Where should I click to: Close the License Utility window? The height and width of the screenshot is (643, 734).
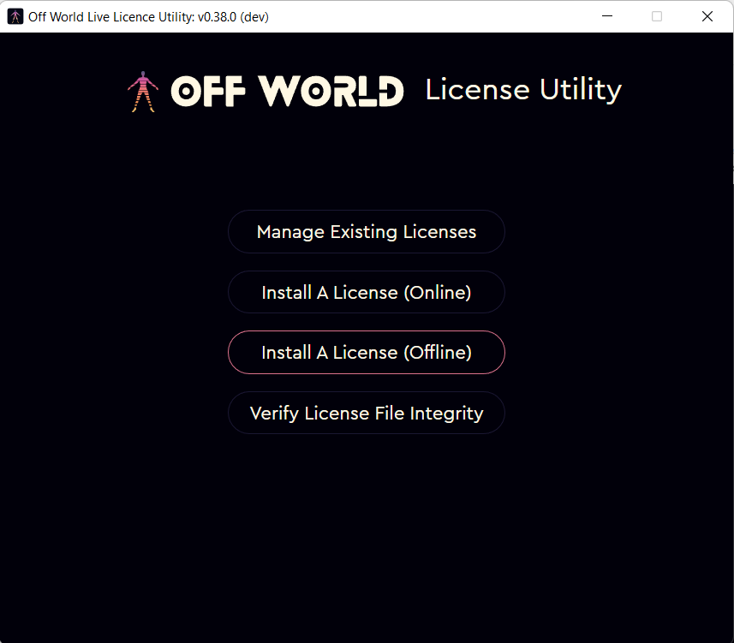pyautogui.click(x=707, y=16)
